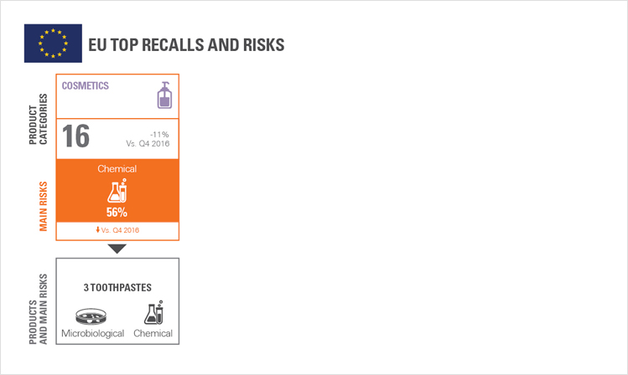Click the gray chemical flask icon under toothpastes
This screenshot has width=628, height=375.
pyautogui.click(x=153, y=312)
